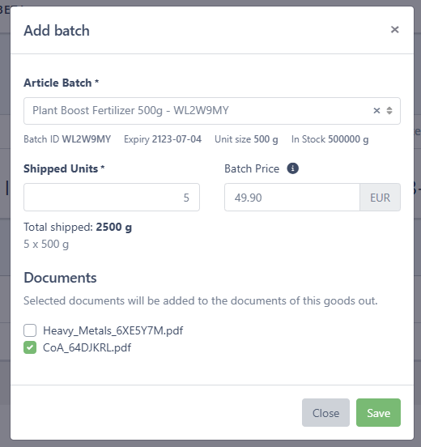Clear the selected Article Batch with the x icon
This screenshot has height=447, width=421.
[x=376, y=111]
